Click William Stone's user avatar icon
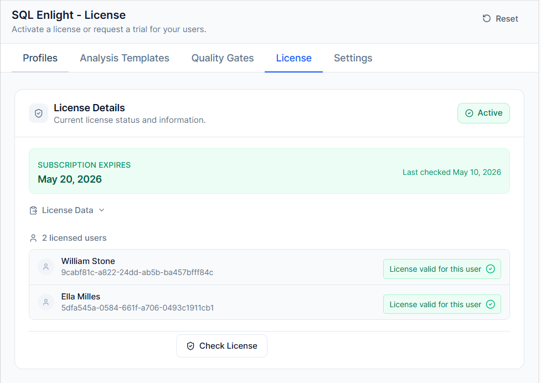Image resolution: width=541 pixels, height=383 pixels. point(46,267)
